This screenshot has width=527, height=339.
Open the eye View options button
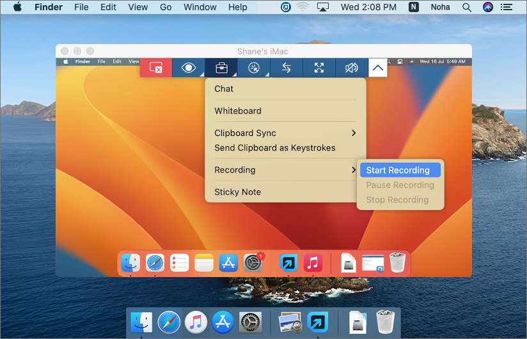pos(189,68)
